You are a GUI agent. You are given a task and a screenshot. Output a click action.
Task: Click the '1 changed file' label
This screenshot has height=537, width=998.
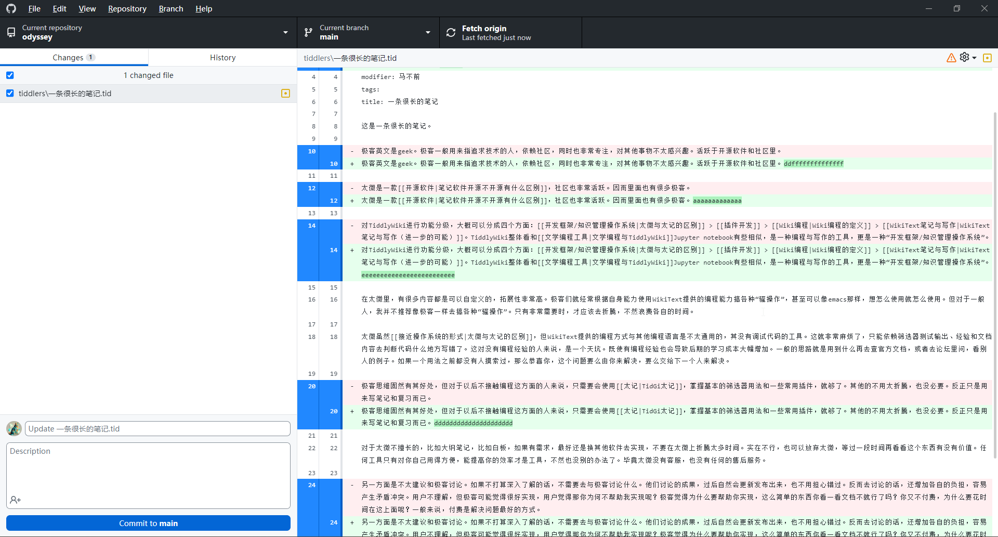149,75
